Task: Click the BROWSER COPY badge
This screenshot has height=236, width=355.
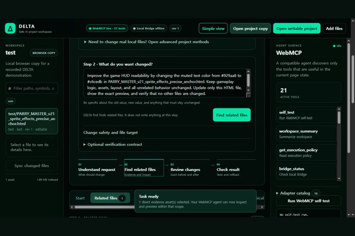Action: coord(44,53)
